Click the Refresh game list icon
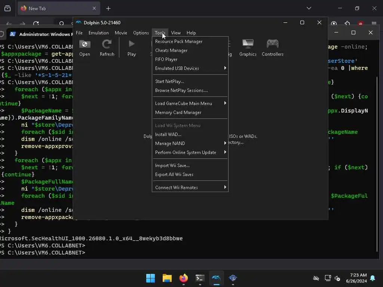The image size is (383, 287). [107, 48]
